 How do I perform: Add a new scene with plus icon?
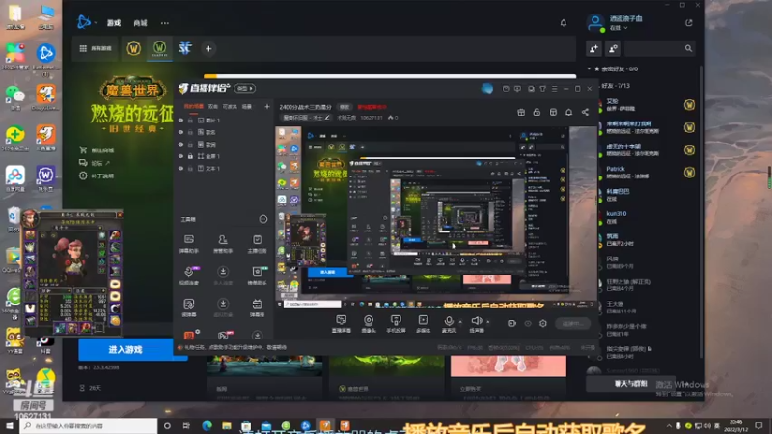point(267,106)
